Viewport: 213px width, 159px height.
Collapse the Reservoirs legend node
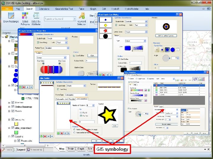click(x=15, y=141)
